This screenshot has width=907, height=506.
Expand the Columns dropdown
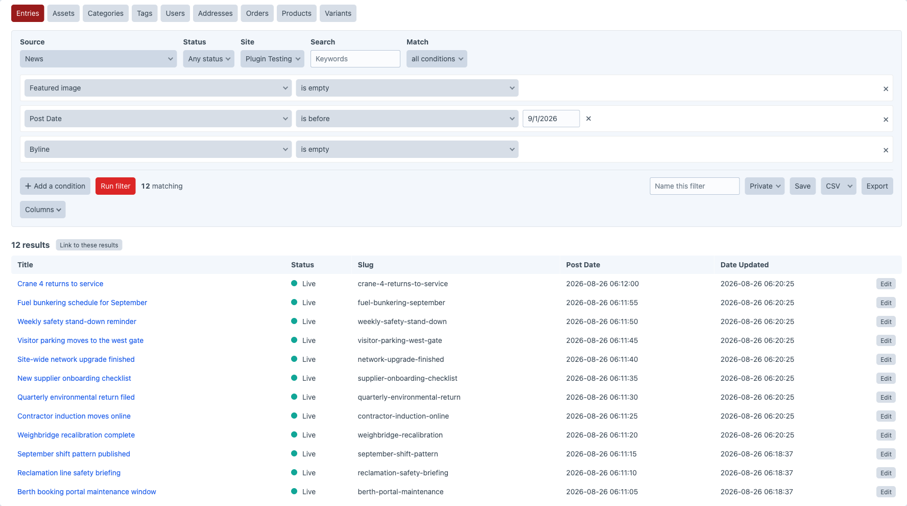click(x=43, y=210)
